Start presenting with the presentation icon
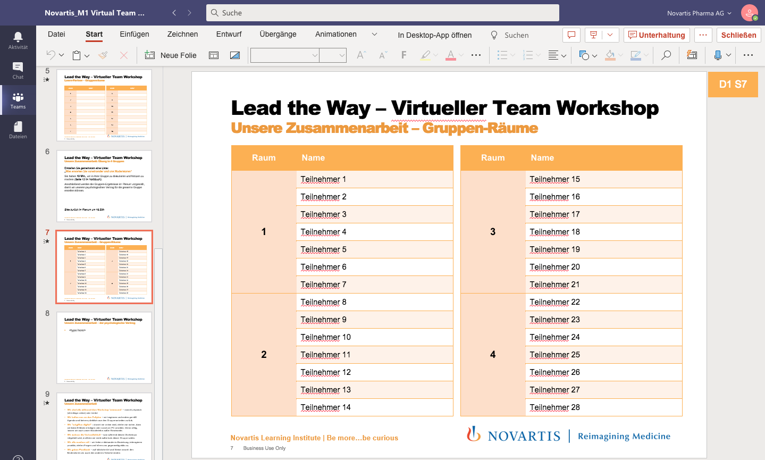The image size is (765, 460). [593, 35]
